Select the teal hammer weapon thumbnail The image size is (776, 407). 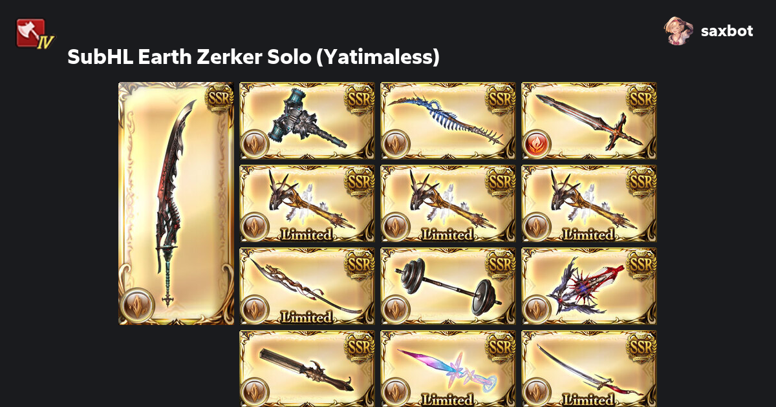coord(307,121)
